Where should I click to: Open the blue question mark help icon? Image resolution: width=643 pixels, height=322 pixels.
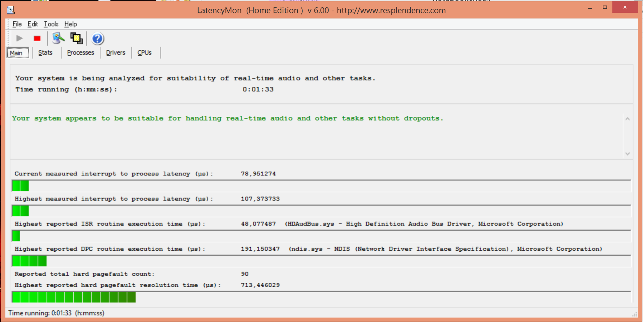(x=97, y=38)
